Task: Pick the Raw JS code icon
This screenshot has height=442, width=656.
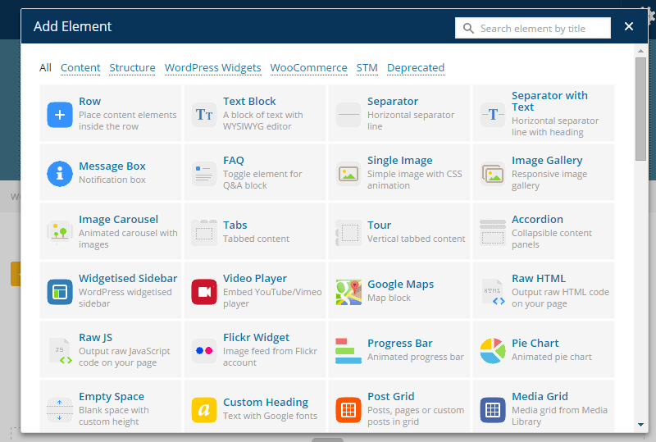Action: click(60, 351)
